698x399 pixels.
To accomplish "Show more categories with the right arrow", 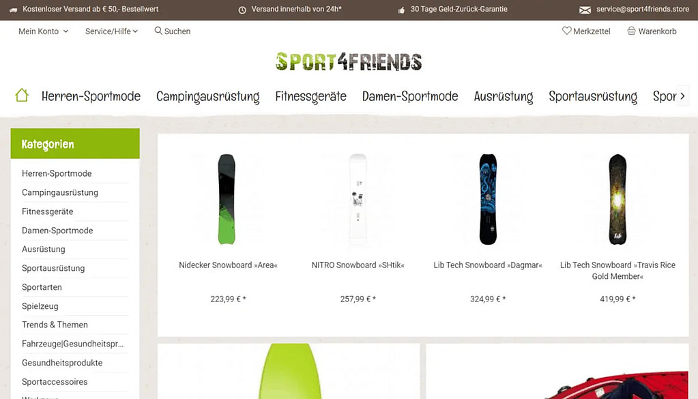I will (682, 96).
